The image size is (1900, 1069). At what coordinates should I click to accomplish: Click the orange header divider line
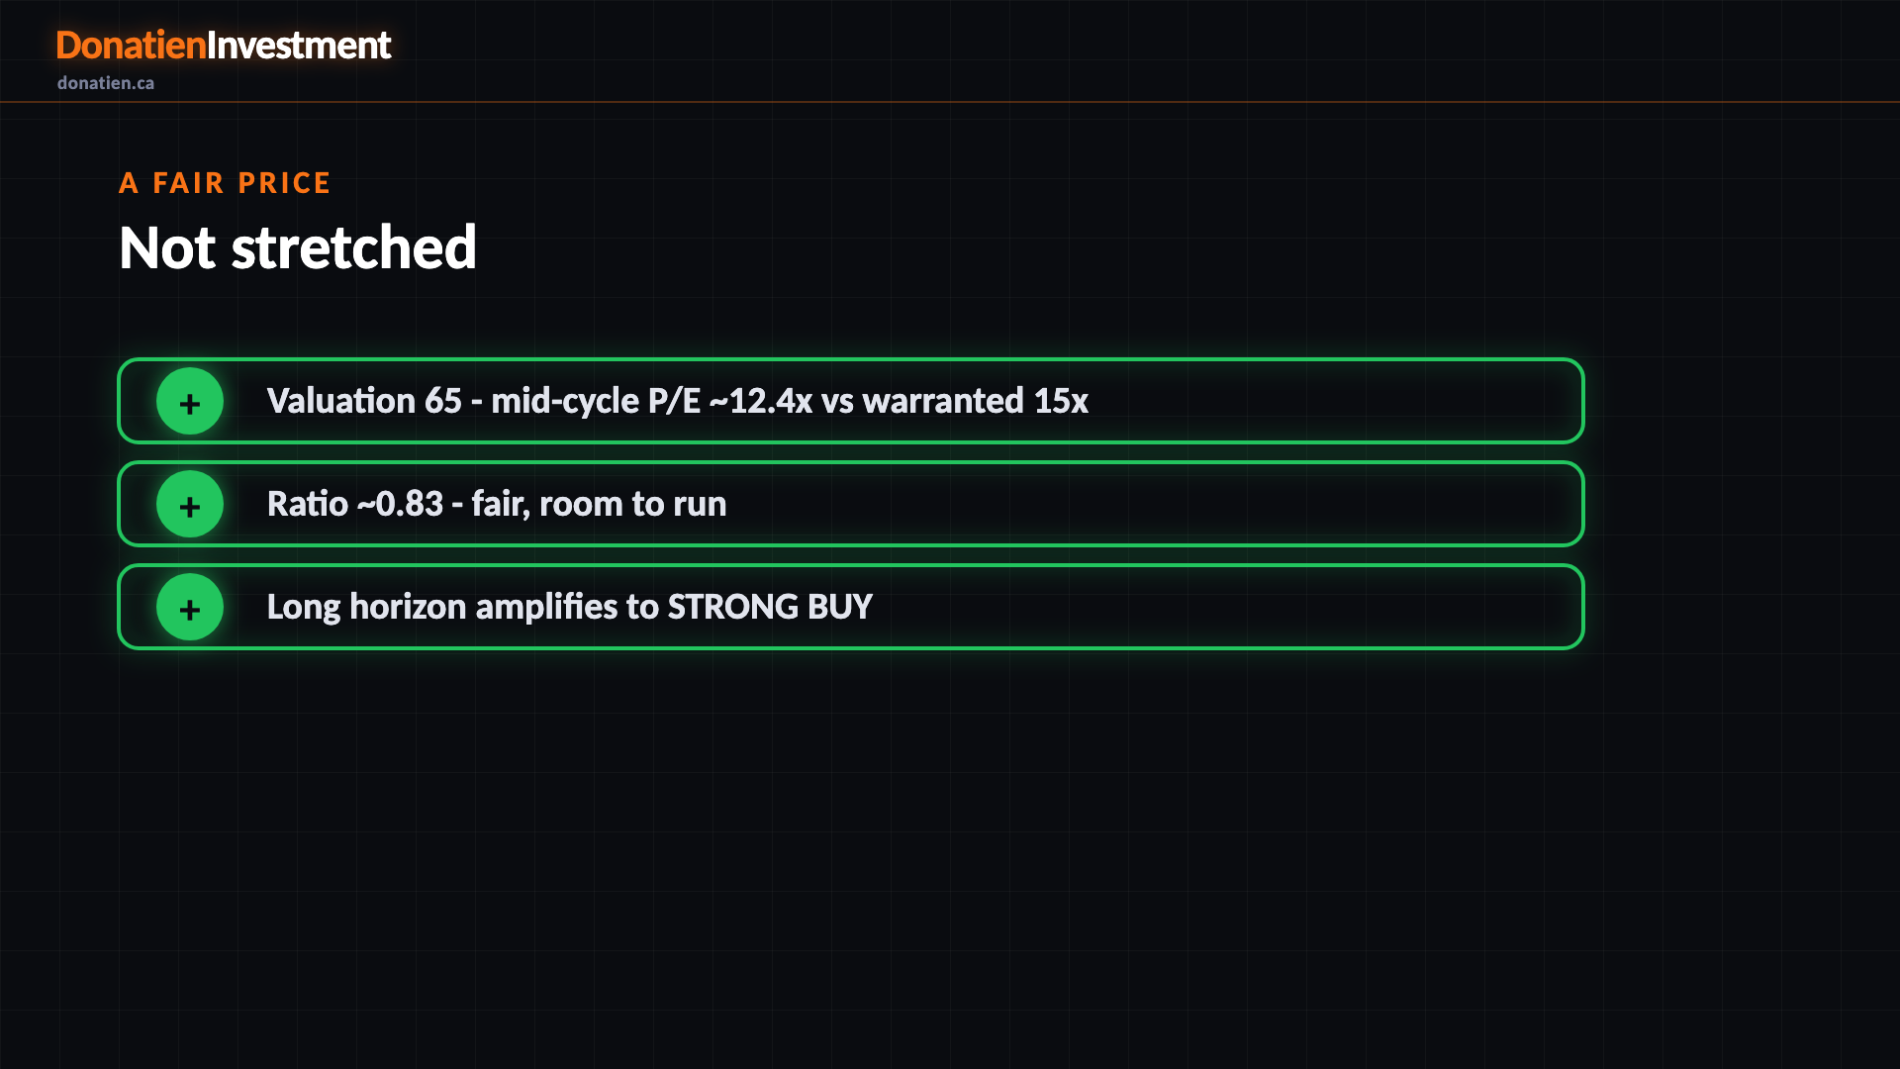(x=950, y=102)
